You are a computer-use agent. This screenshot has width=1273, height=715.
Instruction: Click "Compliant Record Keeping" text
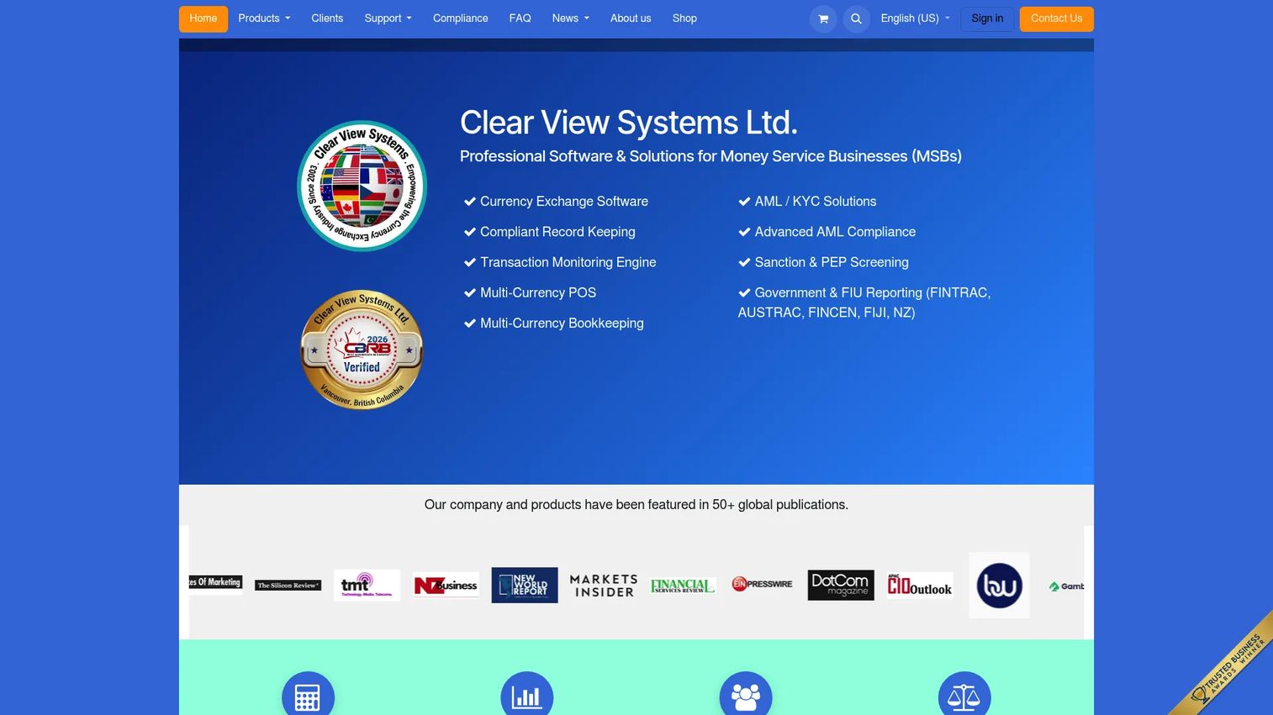pyautogui.click(x=557, y=232)
